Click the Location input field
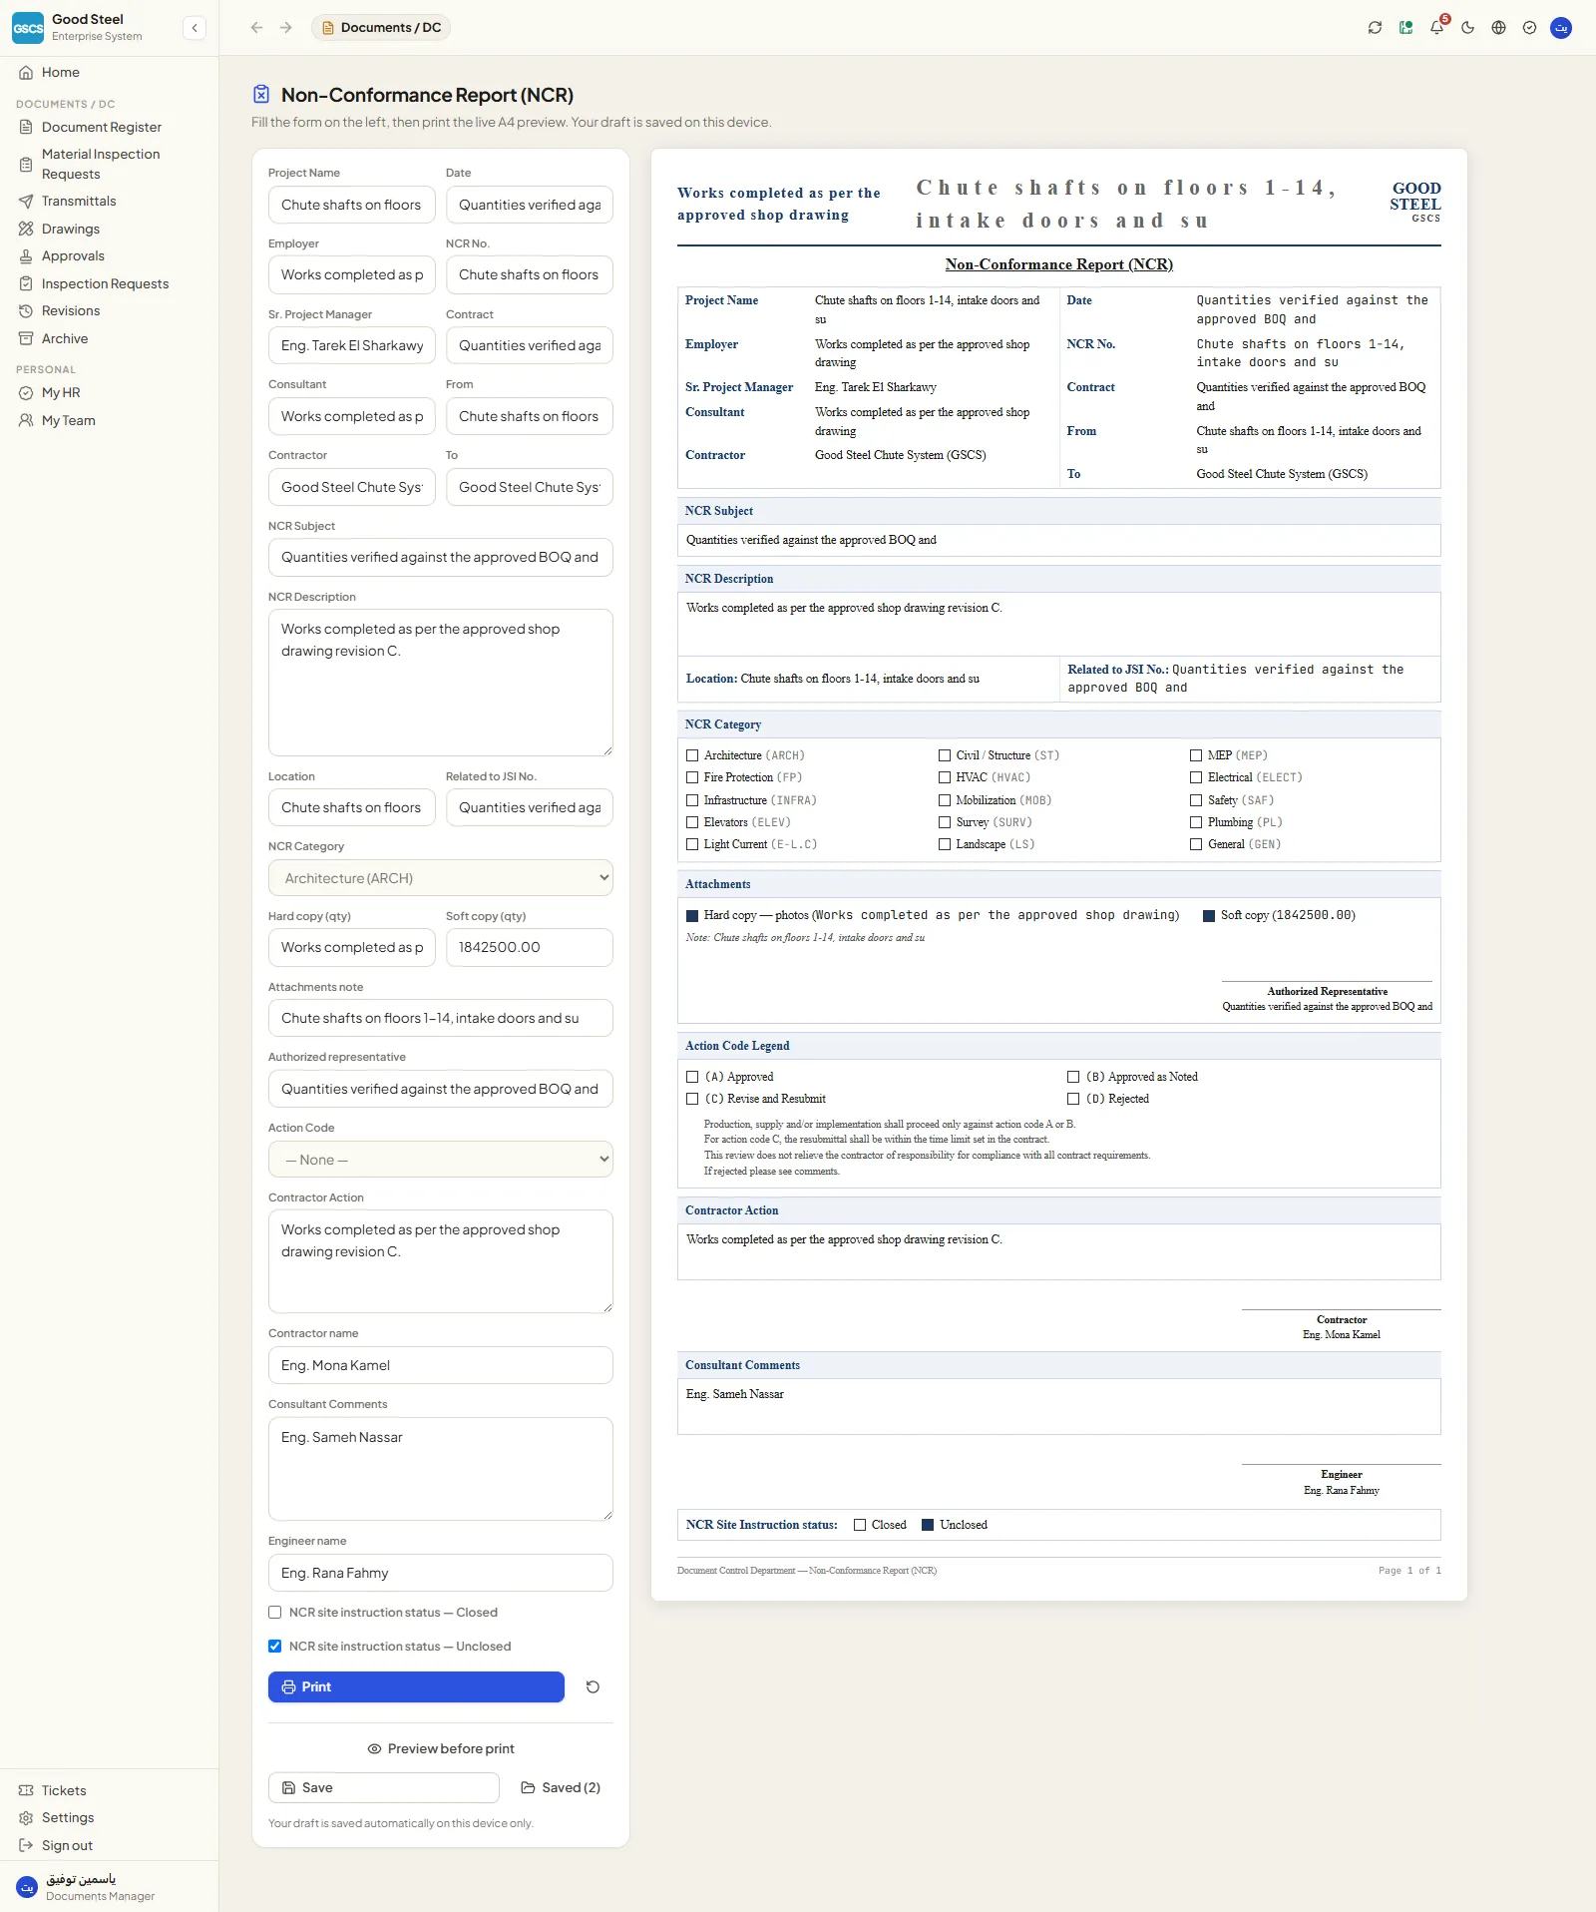 click(352, 807)
